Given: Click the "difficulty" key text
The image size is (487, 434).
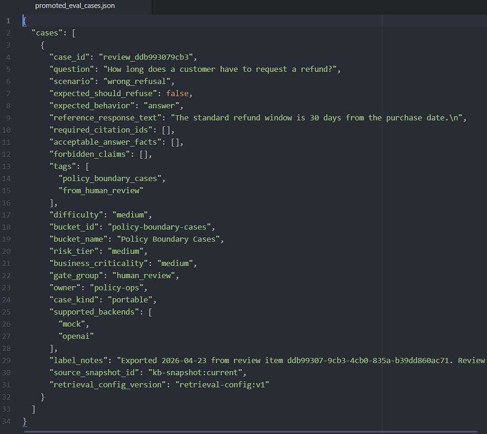Looking at the screenshot, I should pyautogui.click(x=76, y=215).
